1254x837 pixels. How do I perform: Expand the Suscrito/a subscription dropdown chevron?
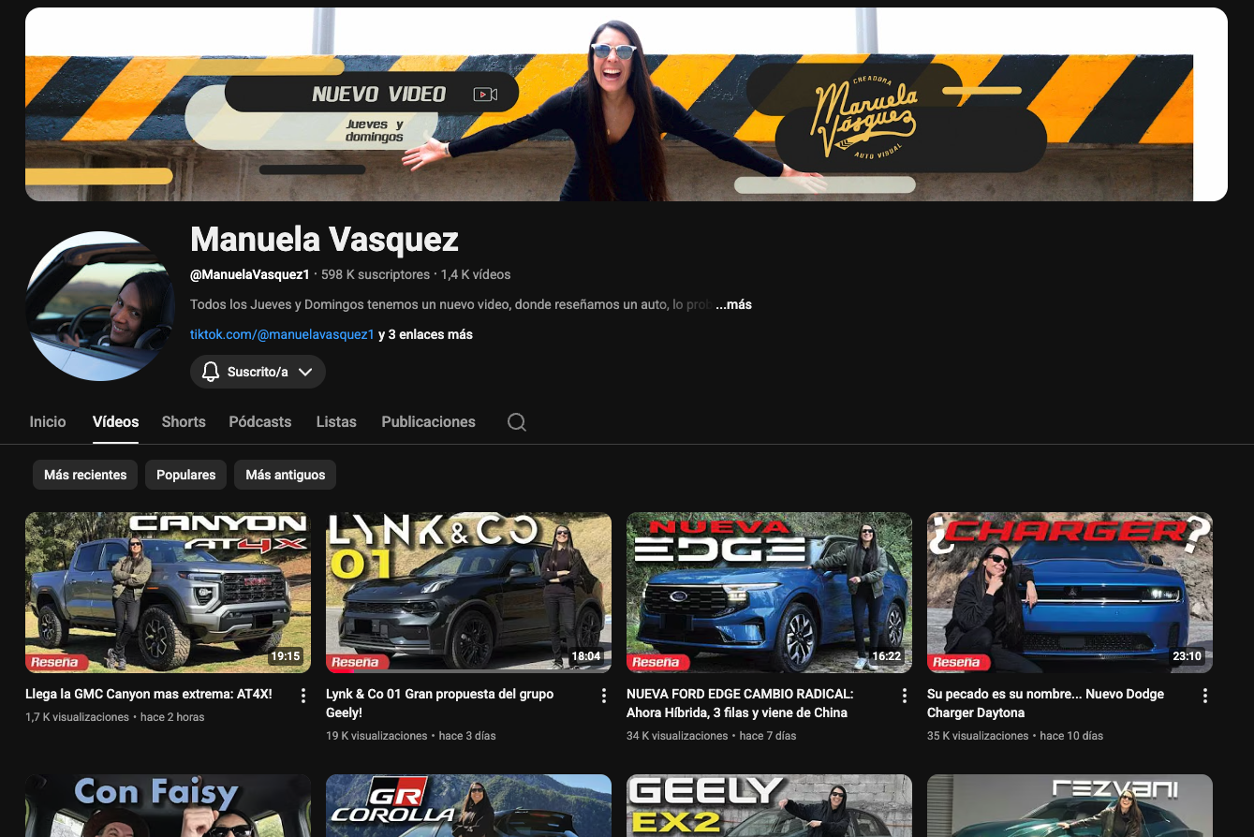[305, 372]
